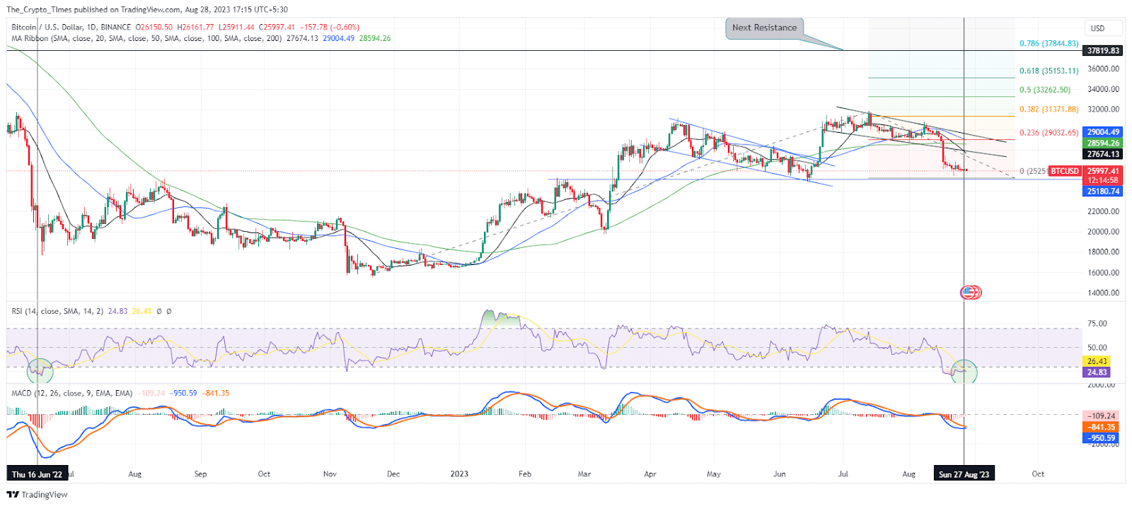Click the green 28594.26 value in MA Ribbon legend

pos(375,38)
